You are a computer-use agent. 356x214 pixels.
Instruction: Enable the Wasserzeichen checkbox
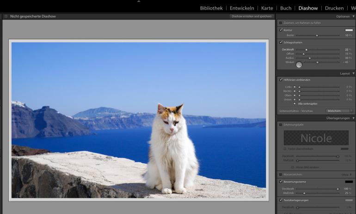pyautogui.click(x=281, y=175)
